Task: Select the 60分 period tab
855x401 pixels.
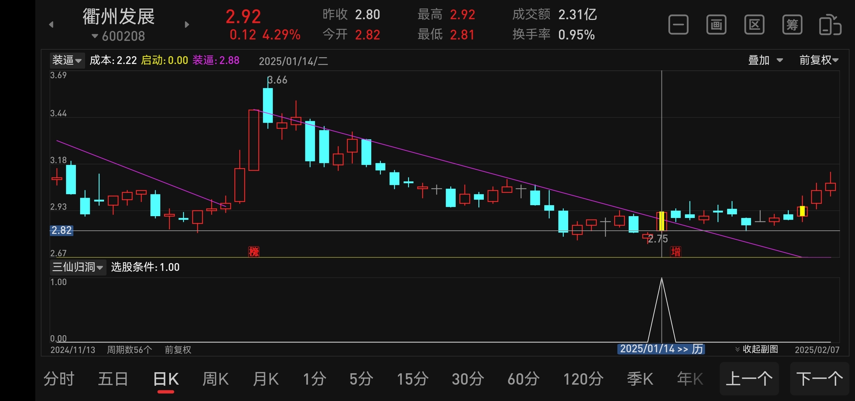Action: [523, 379]
